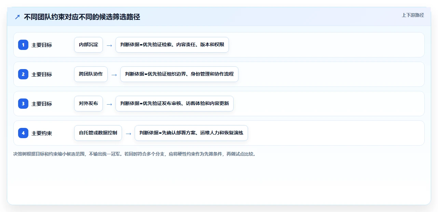Click the 主要目标 label next to 内部沉淀
Image resolution: width=438 pixels, height=212 pixels.
(x=42, y=45)
